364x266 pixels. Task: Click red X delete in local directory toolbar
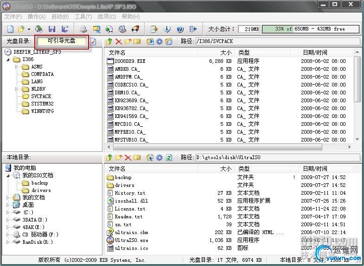click(x=128, y=158)
